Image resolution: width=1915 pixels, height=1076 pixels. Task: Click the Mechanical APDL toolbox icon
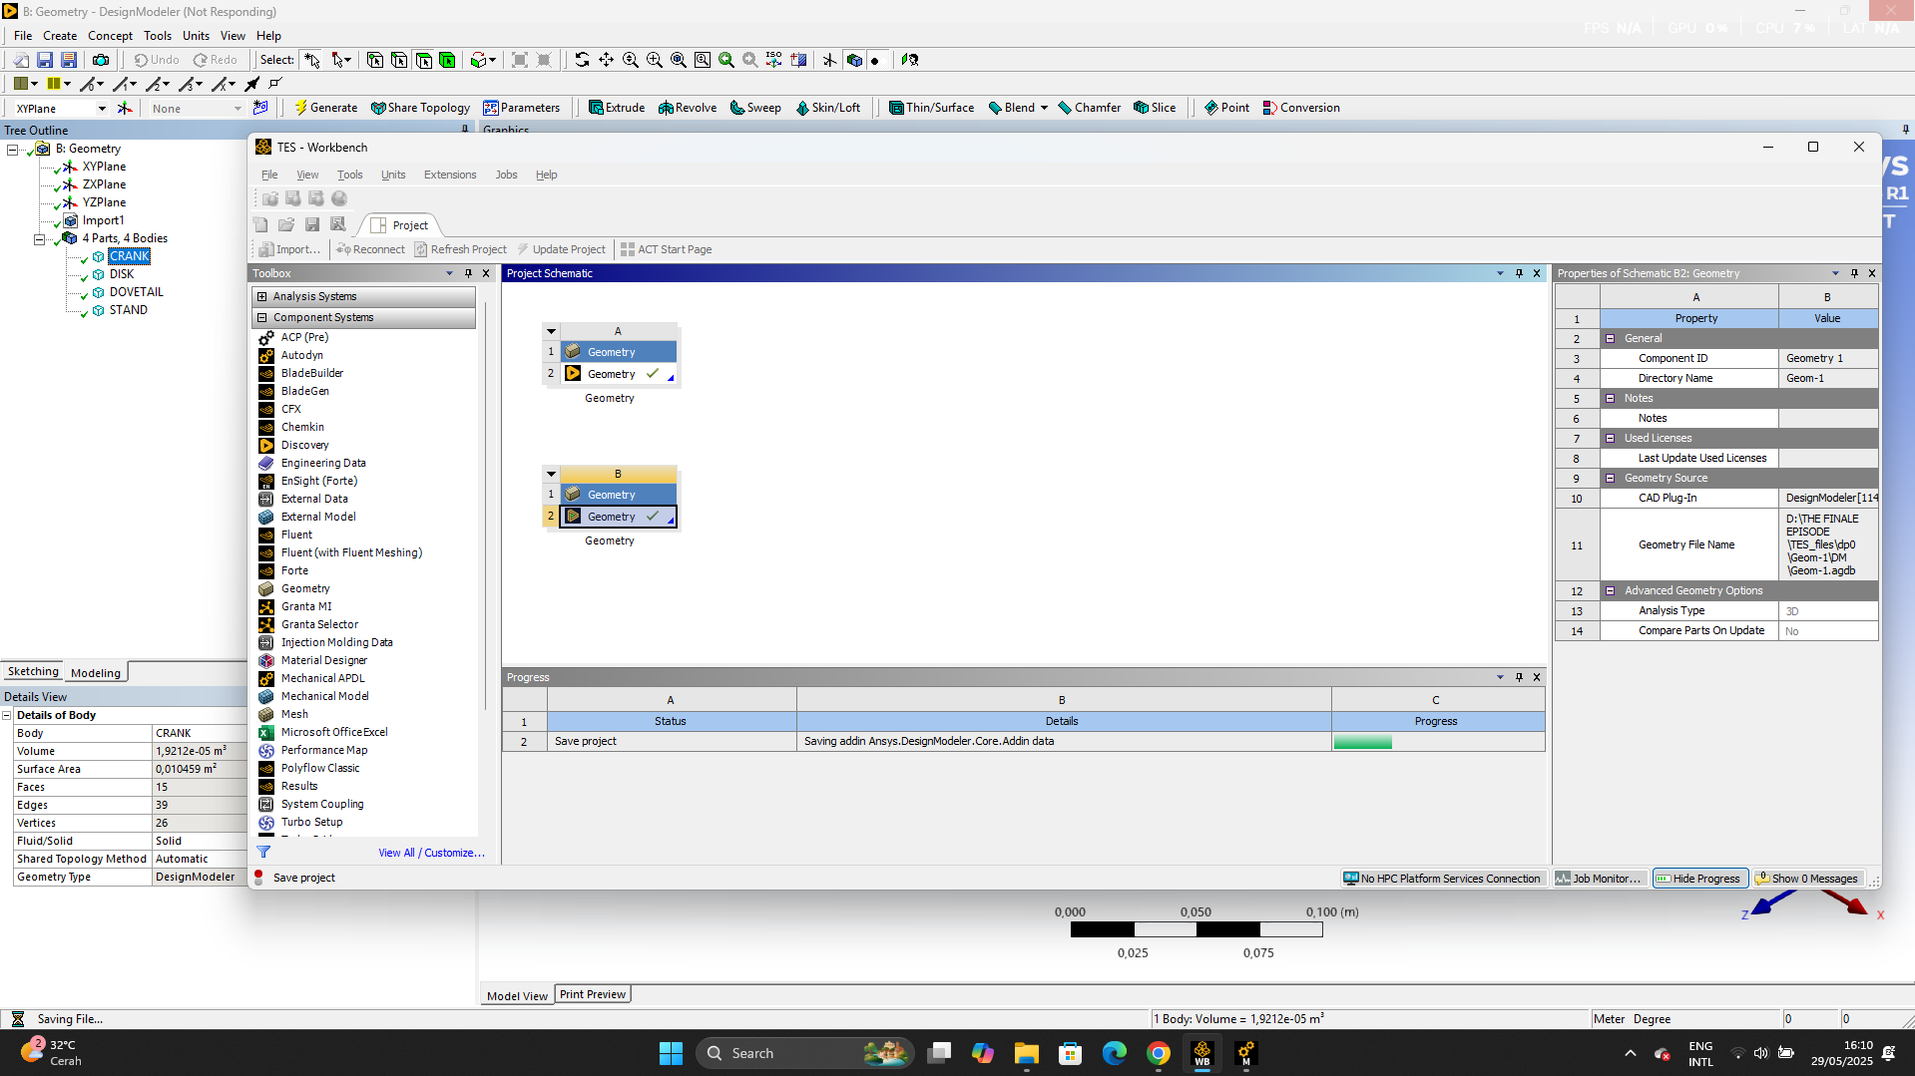tap(266, 678)
